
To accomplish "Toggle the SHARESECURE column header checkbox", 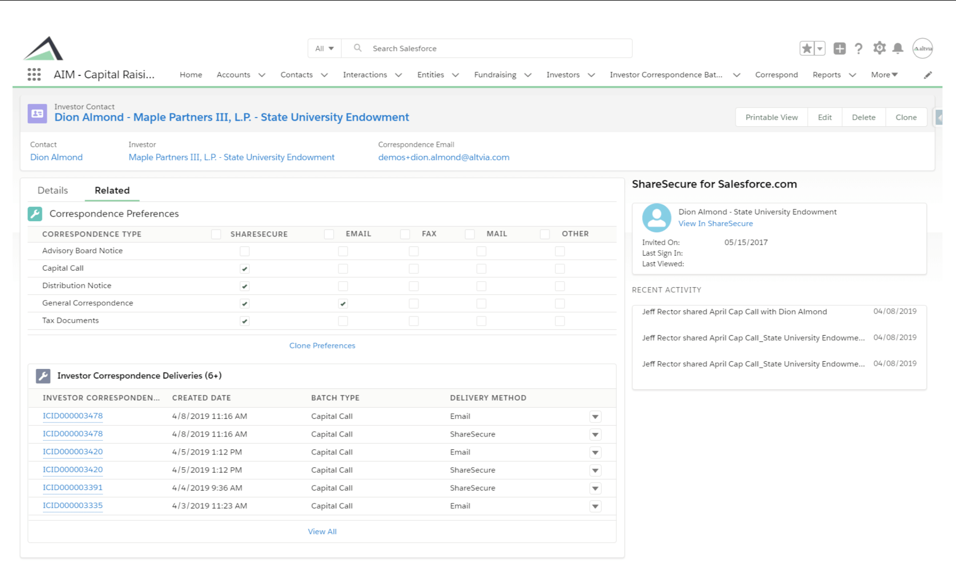I will [216, 234].
